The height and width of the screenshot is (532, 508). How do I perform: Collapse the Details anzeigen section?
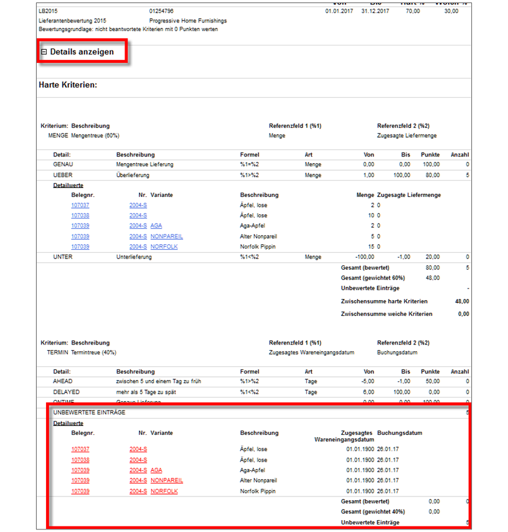[x=44, y=52]
